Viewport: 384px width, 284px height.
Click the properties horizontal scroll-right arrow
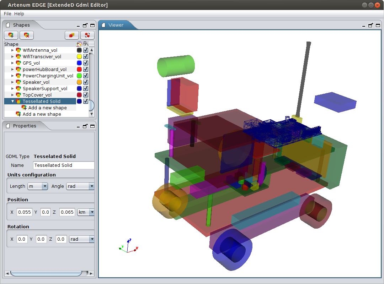[x=91, y=273]
